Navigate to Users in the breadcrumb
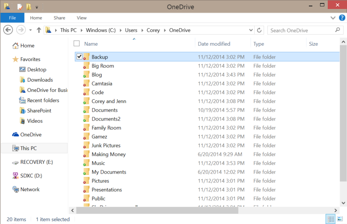This screenshot has width=347, height=224. tap(131, 30)
